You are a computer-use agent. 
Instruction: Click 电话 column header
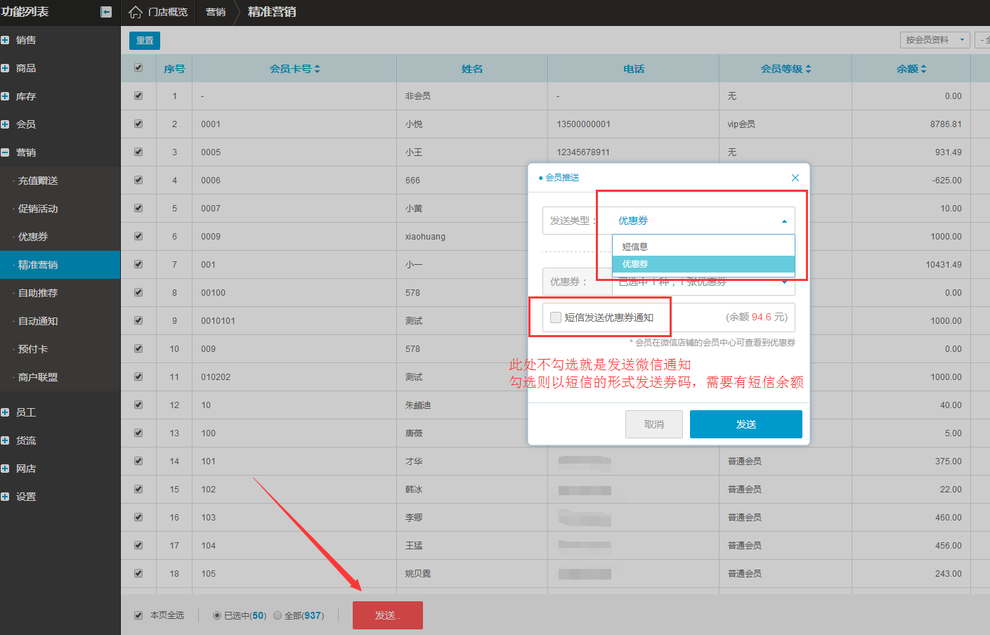point(634,69)
